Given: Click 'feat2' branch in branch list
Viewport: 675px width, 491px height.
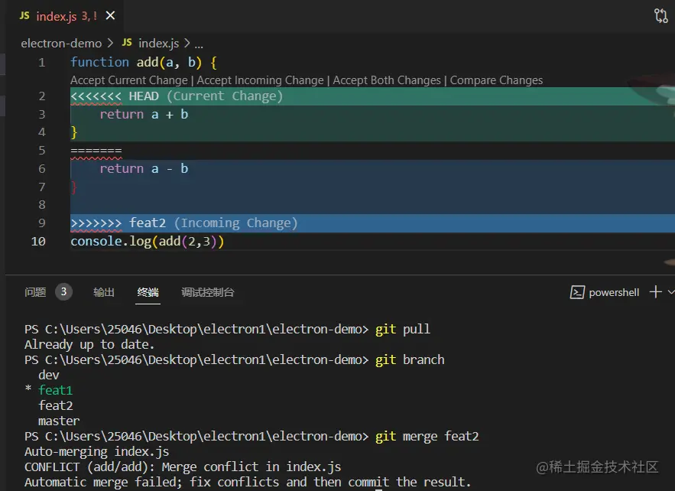Looking at the screenshot, I should click(56, 405).
